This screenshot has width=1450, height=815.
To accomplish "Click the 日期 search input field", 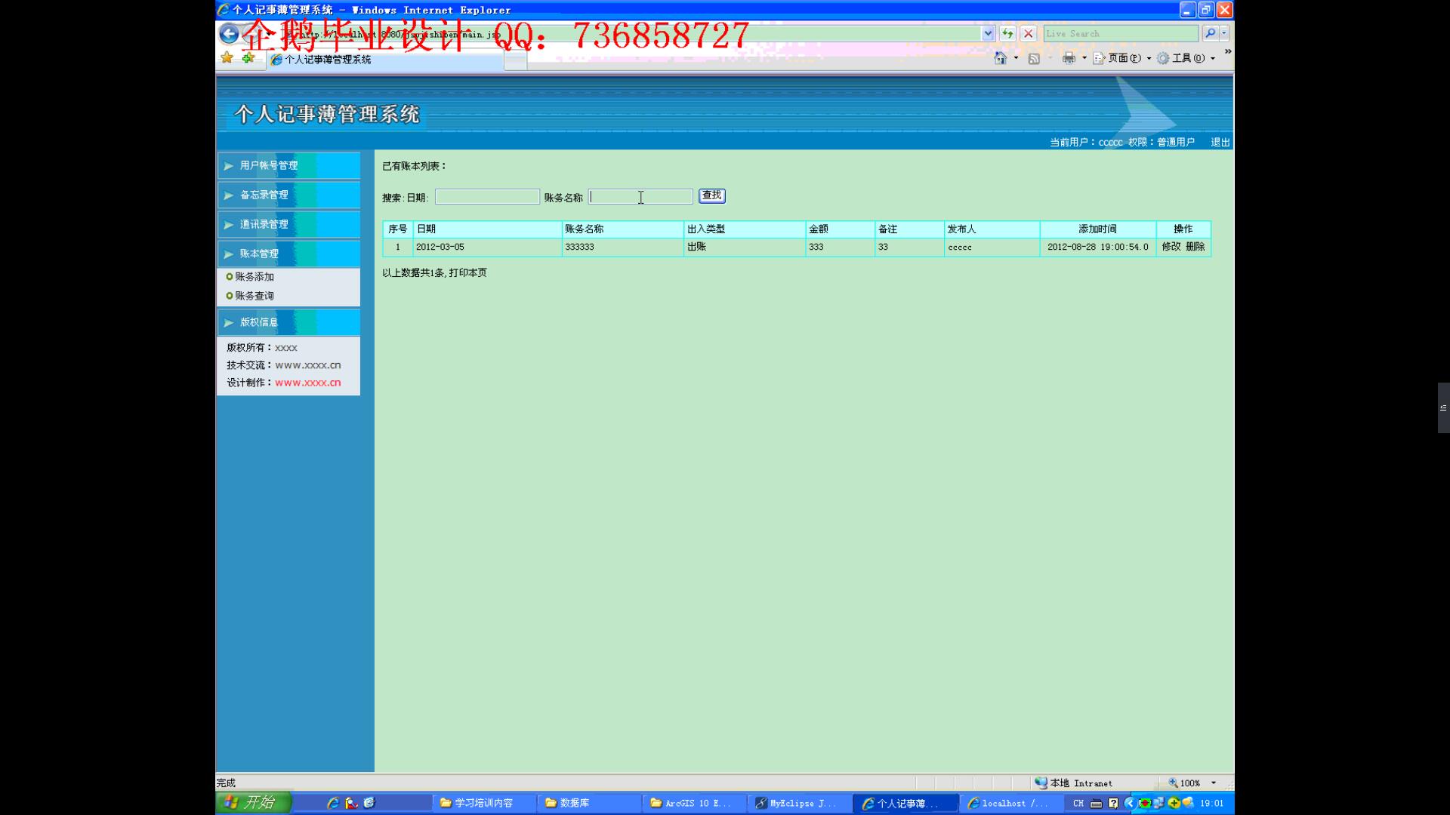I will coord(487,197).
